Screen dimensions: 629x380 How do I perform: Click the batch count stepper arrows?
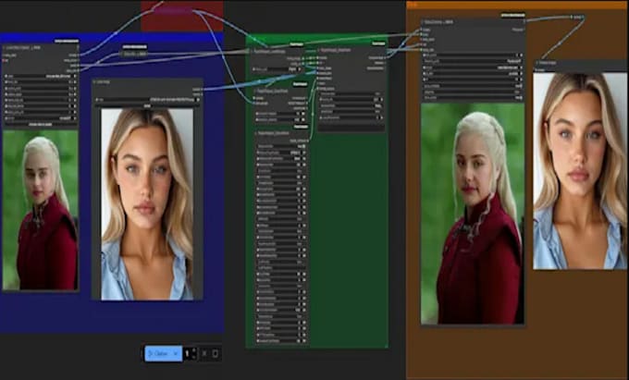[192, 353]
